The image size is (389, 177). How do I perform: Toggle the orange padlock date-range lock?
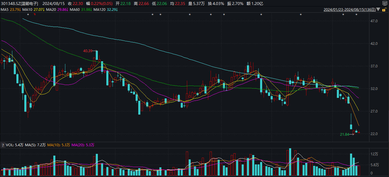[384, 10]
